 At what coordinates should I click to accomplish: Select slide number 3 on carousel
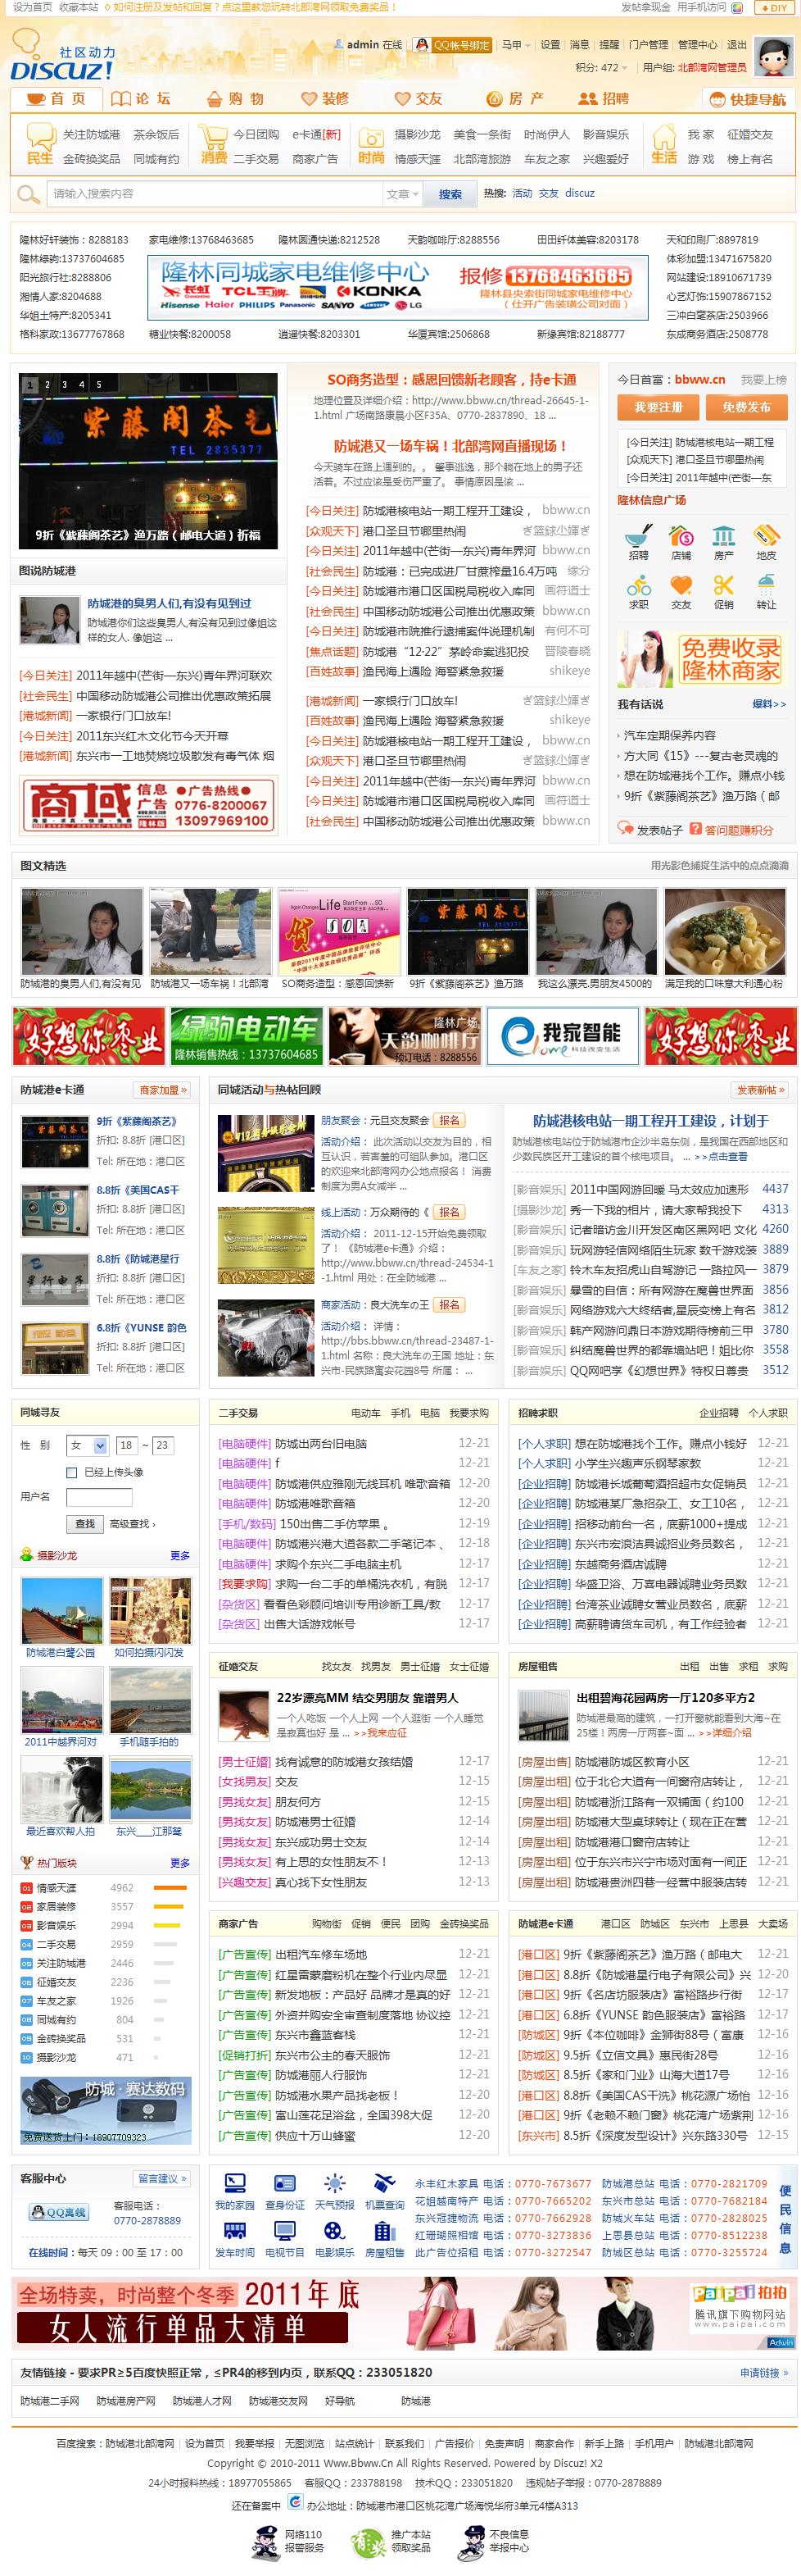coord(65,384)
